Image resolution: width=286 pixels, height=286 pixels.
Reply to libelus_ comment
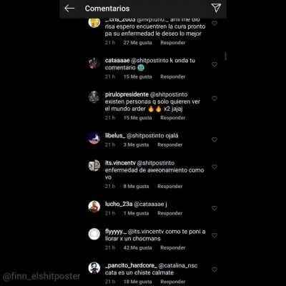(x=169, y=145)
